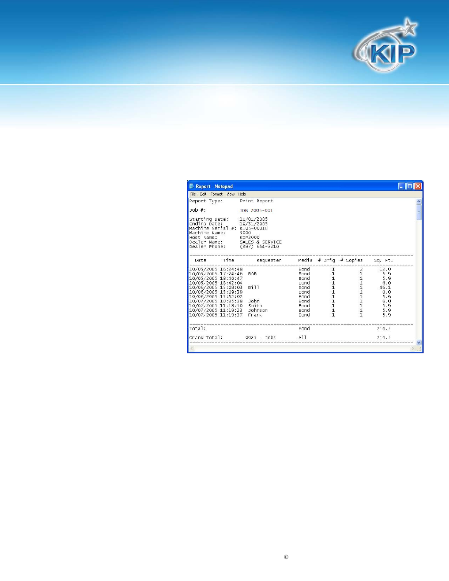Click requester name 'Frank'

point(255,315)
